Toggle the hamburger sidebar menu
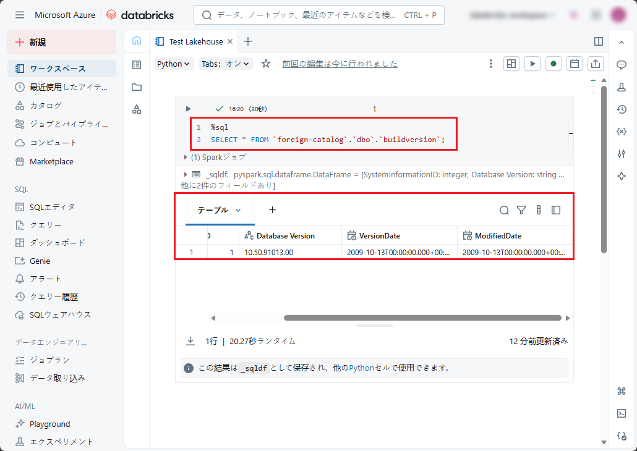637x451 pixels. (x=20, y=15)
